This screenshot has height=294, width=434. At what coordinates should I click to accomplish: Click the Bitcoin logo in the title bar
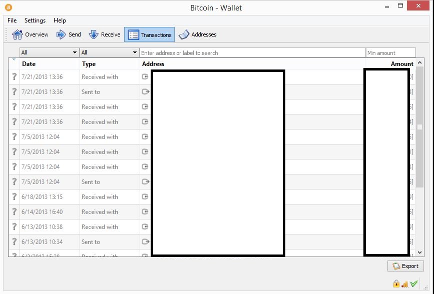[x=9, y=7]
